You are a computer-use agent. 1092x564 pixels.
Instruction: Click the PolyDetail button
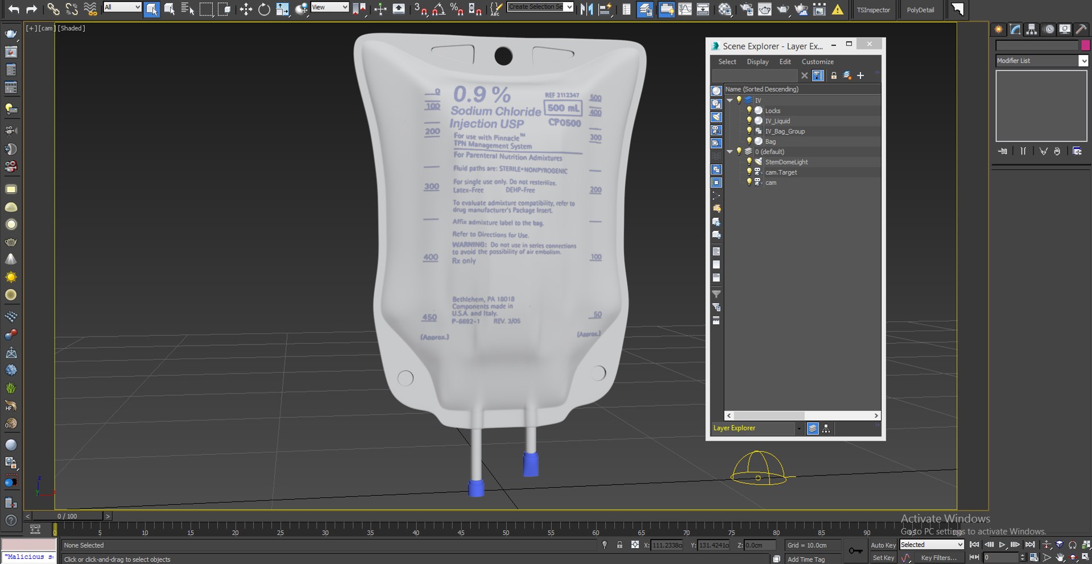point(920,10)
